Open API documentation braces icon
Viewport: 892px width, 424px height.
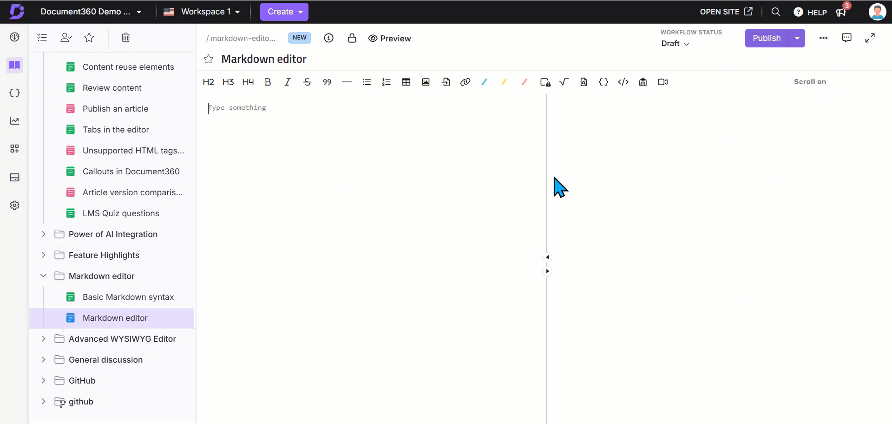14,93
